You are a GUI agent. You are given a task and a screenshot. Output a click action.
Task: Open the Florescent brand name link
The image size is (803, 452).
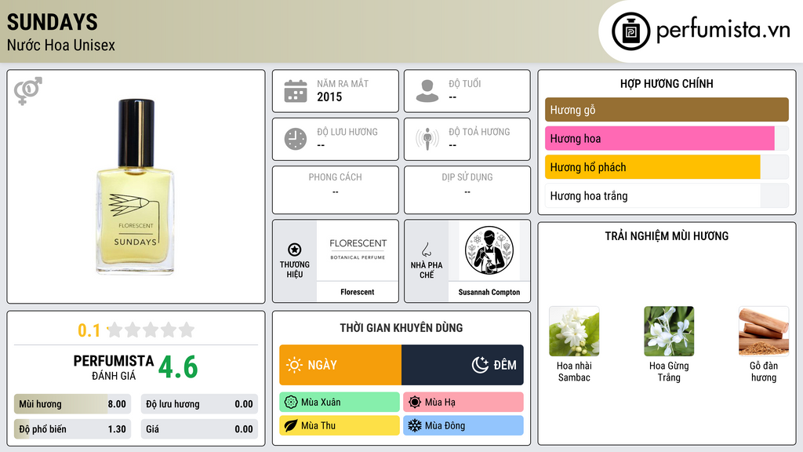click(x=358, y=292)
